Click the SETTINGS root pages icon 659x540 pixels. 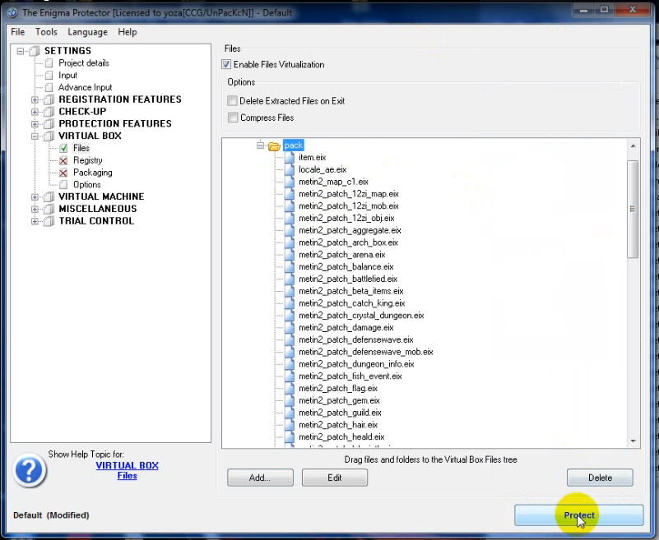pos(35,51)
